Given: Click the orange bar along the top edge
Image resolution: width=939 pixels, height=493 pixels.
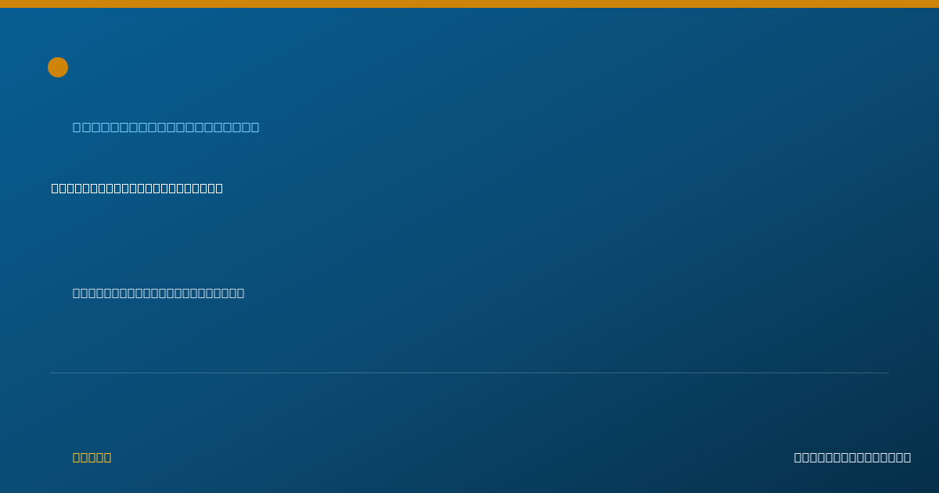Looking at the screenshot, I should [x=469, y=4].
